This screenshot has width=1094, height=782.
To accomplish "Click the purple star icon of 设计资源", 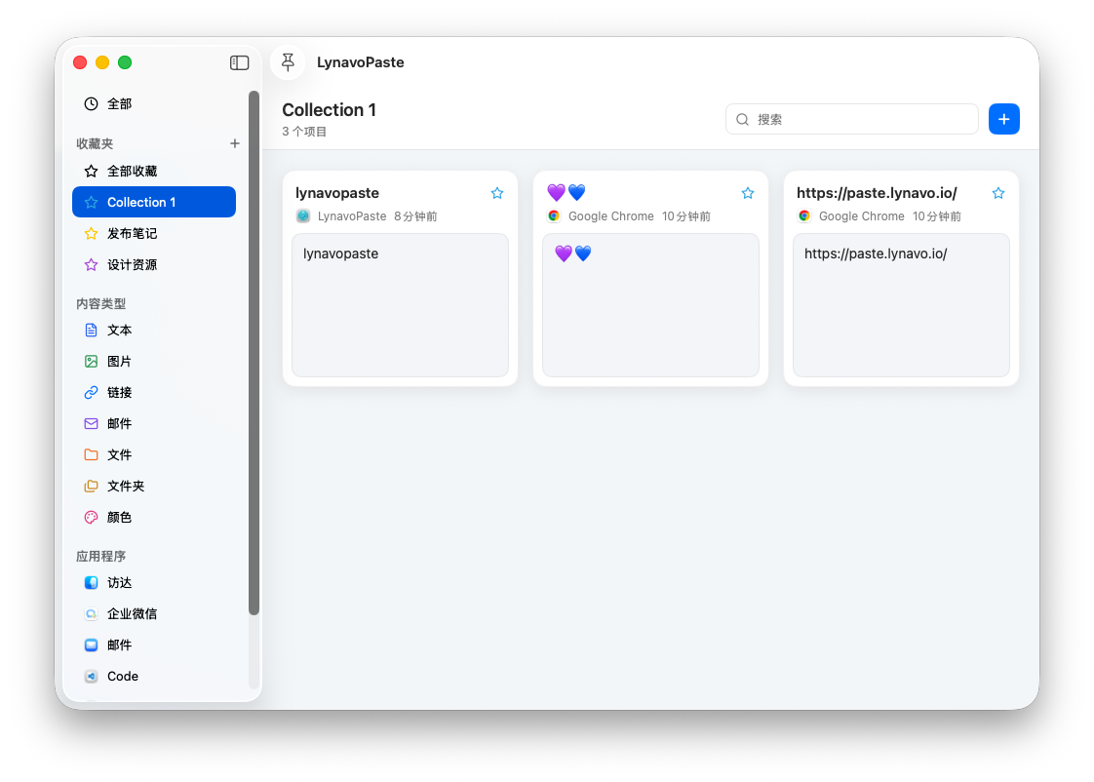I will 92,265.
